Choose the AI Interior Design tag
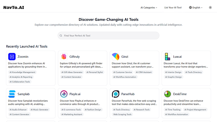Screen dimensions: 217x122 (x=173, y=72)
